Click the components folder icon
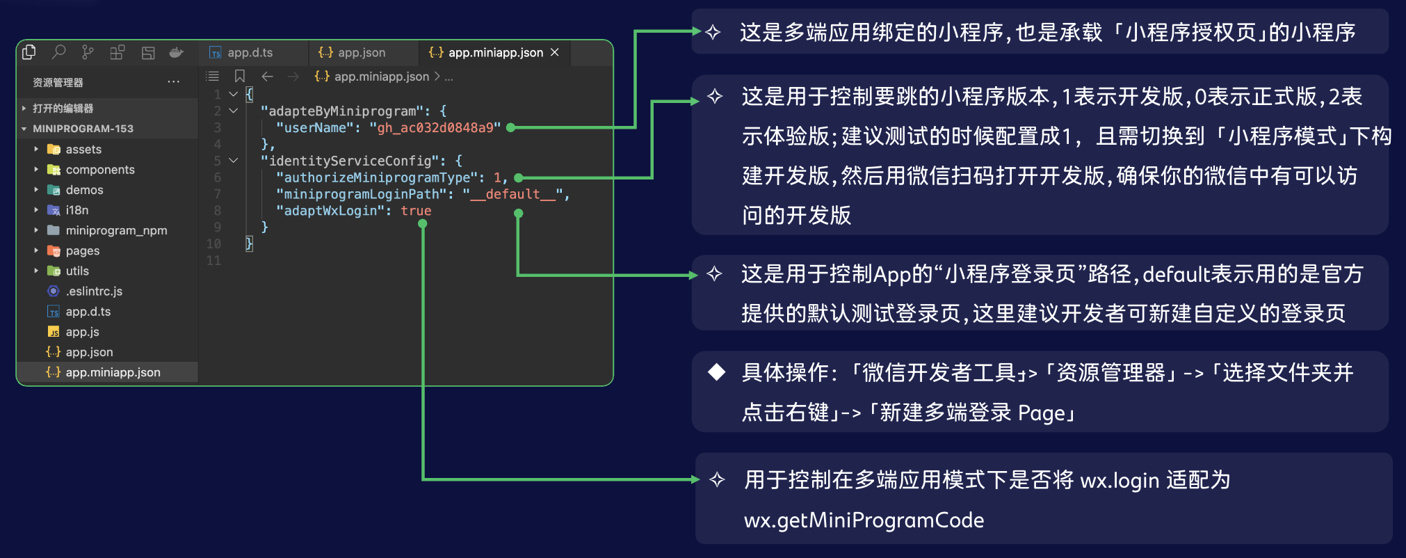This screenshot has height=558, width=1406. (54, 169)
